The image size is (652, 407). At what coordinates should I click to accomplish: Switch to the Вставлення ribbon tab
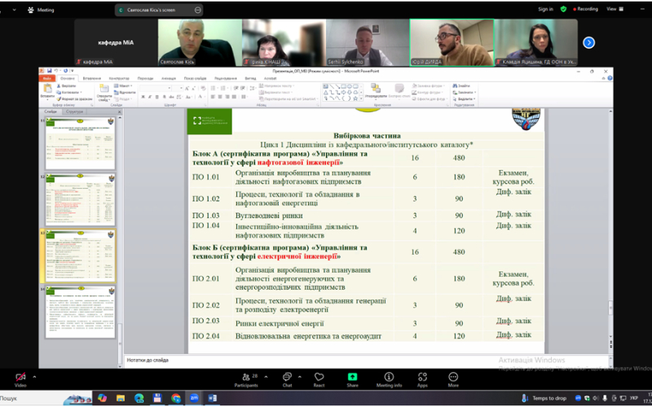click(x=91, y=78)
